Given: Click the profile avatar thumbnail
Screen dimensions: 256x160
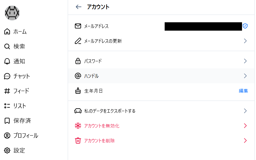Looking at the screenshot, I should pyautogui.click(x=12, y=13).
